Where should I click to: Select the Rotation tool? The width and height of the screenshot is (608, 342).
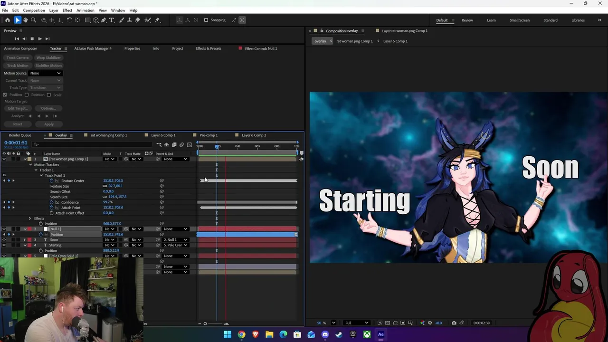click(69, 20)
